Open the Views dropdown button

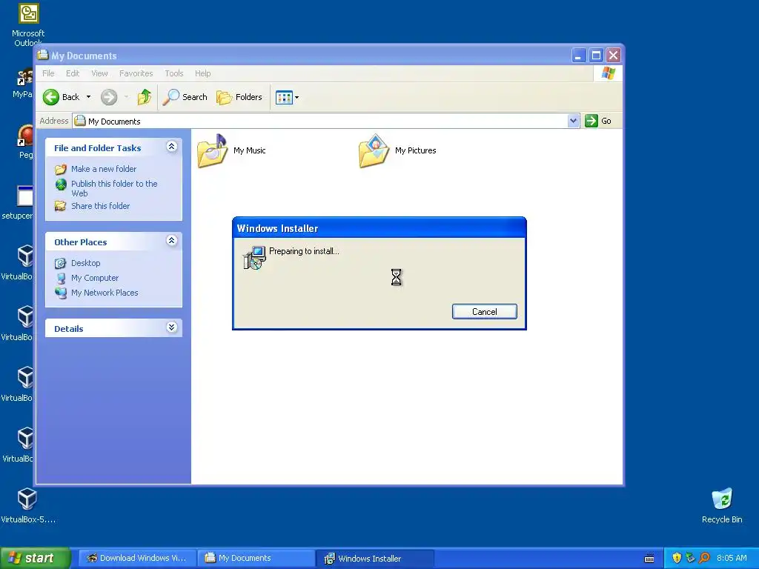tap(287, 97)
